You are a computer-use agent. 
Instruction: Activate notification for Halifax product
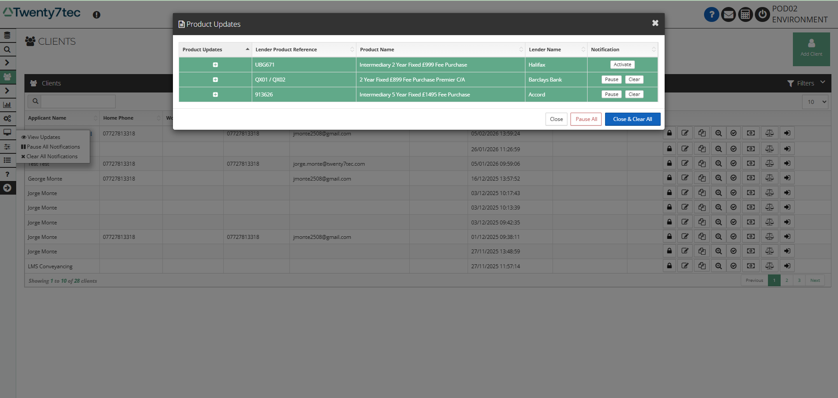[x=623, y=65]
